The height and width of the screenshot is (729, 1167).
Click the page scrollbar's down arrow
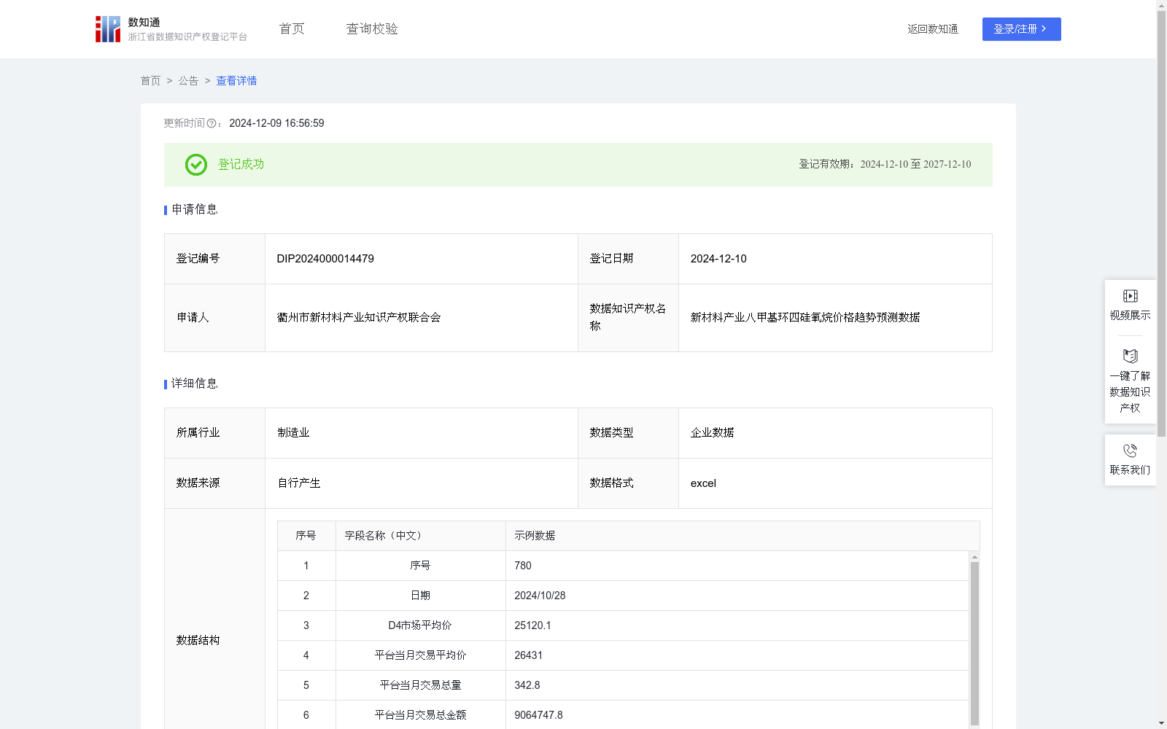click(x=1161, y=723)
